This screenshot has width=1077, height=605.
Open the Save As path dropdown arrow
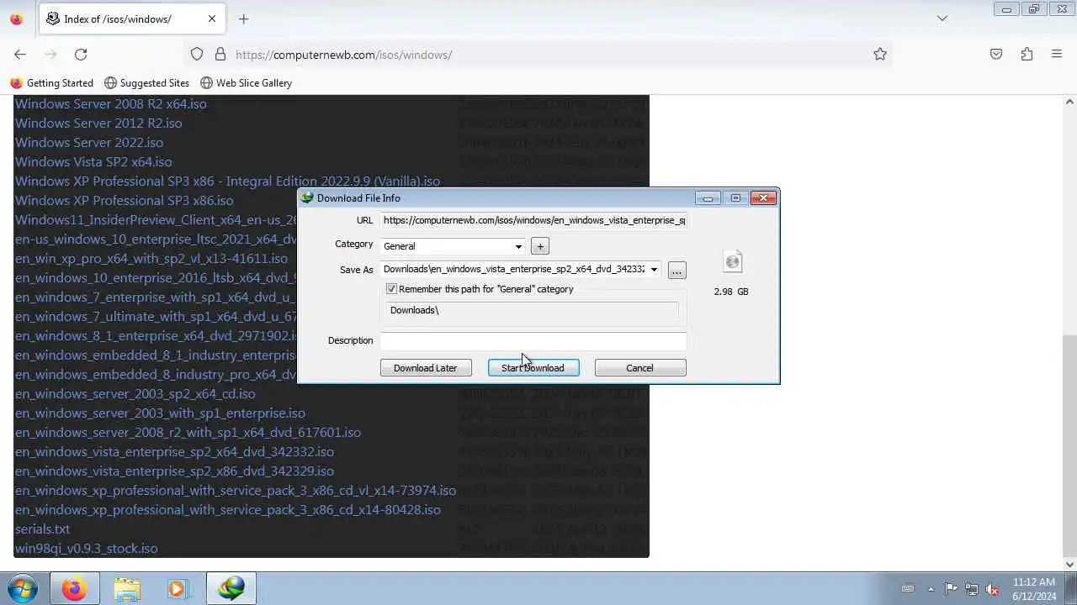[654, 270]
